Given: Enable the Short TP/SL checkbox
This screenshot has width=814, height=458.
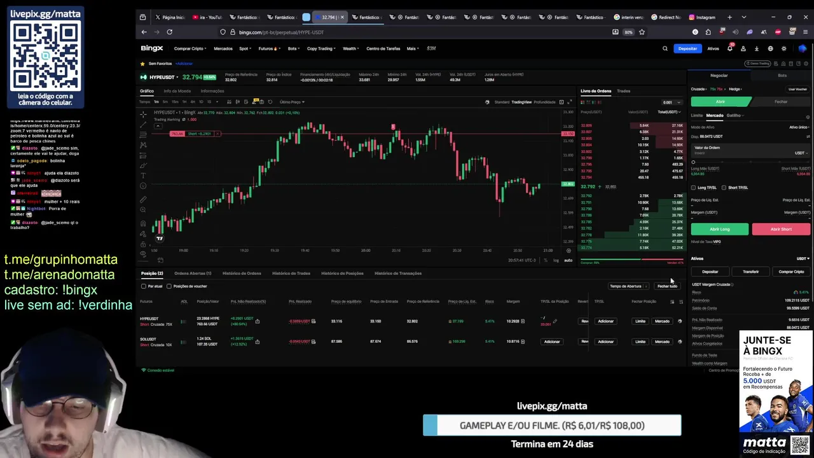Looking at the screenshot, I should tap(724, 188).
